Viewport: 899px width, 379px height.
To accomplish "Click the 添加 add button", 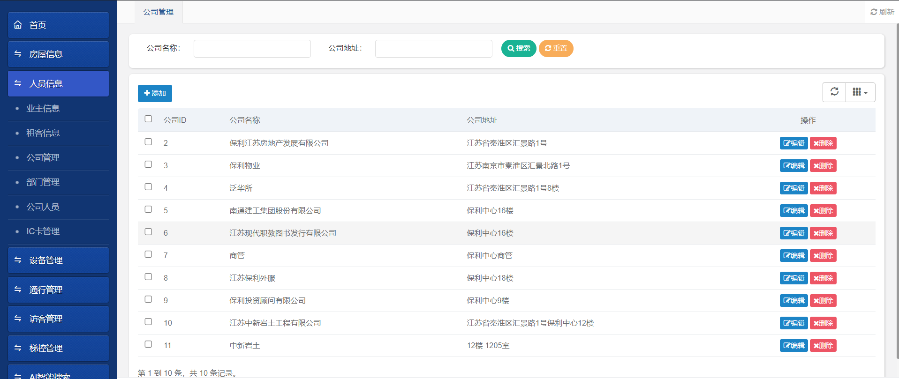I will coord(155,93).
